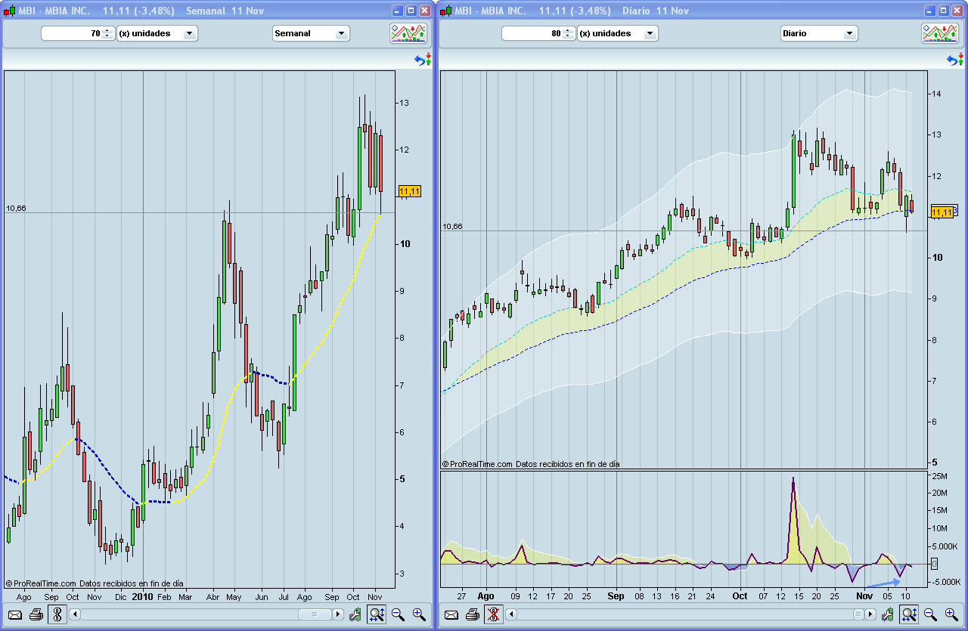Open the Semanal timeframe dropdown
The height and width of the screenshot is (631, 968).
click(x=311, y=33)
